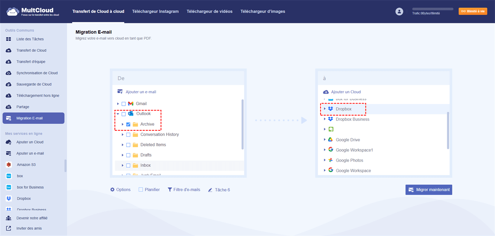495x236 pixels.
Task: Check the Drafts folder checkbox
Action: [x=128, y=155]
